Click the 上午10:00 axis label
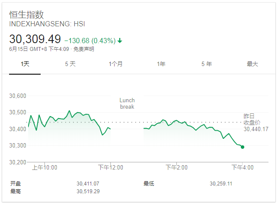The height and width of the screenshot is (204, 278). (x=45, y=167)
